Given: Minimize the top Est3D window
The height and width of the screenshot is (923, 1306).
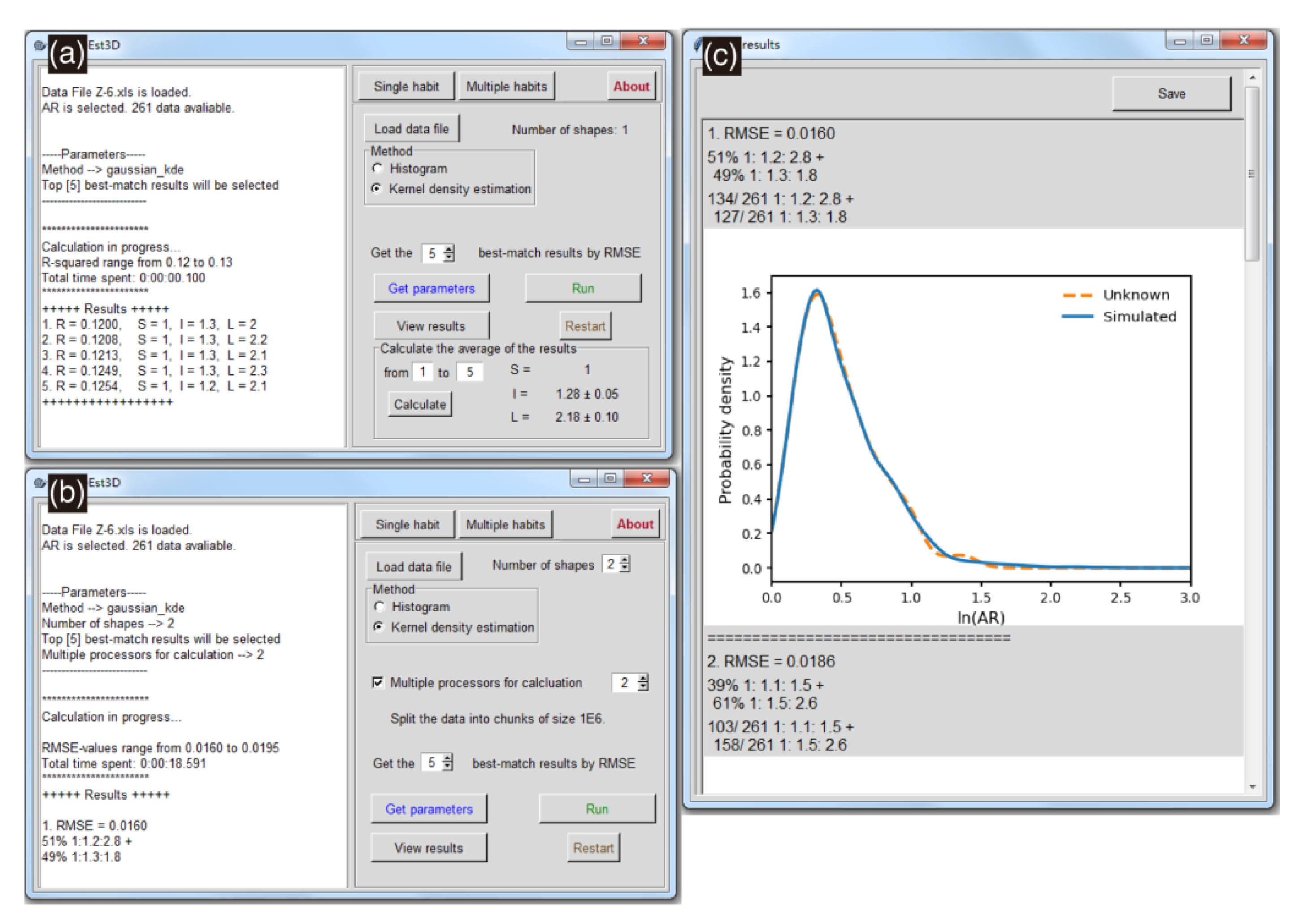Looking at the screenshot, I should tap(580, 42).
